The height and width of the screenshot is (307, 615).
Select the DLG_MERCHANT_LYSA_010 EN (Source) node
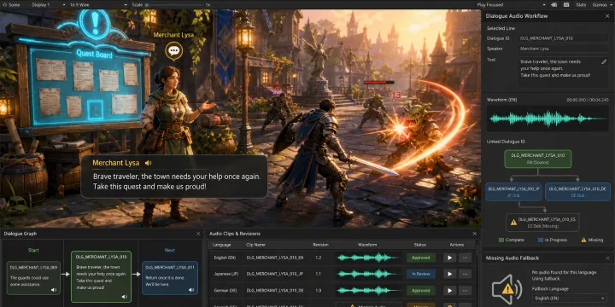(538, 159)
